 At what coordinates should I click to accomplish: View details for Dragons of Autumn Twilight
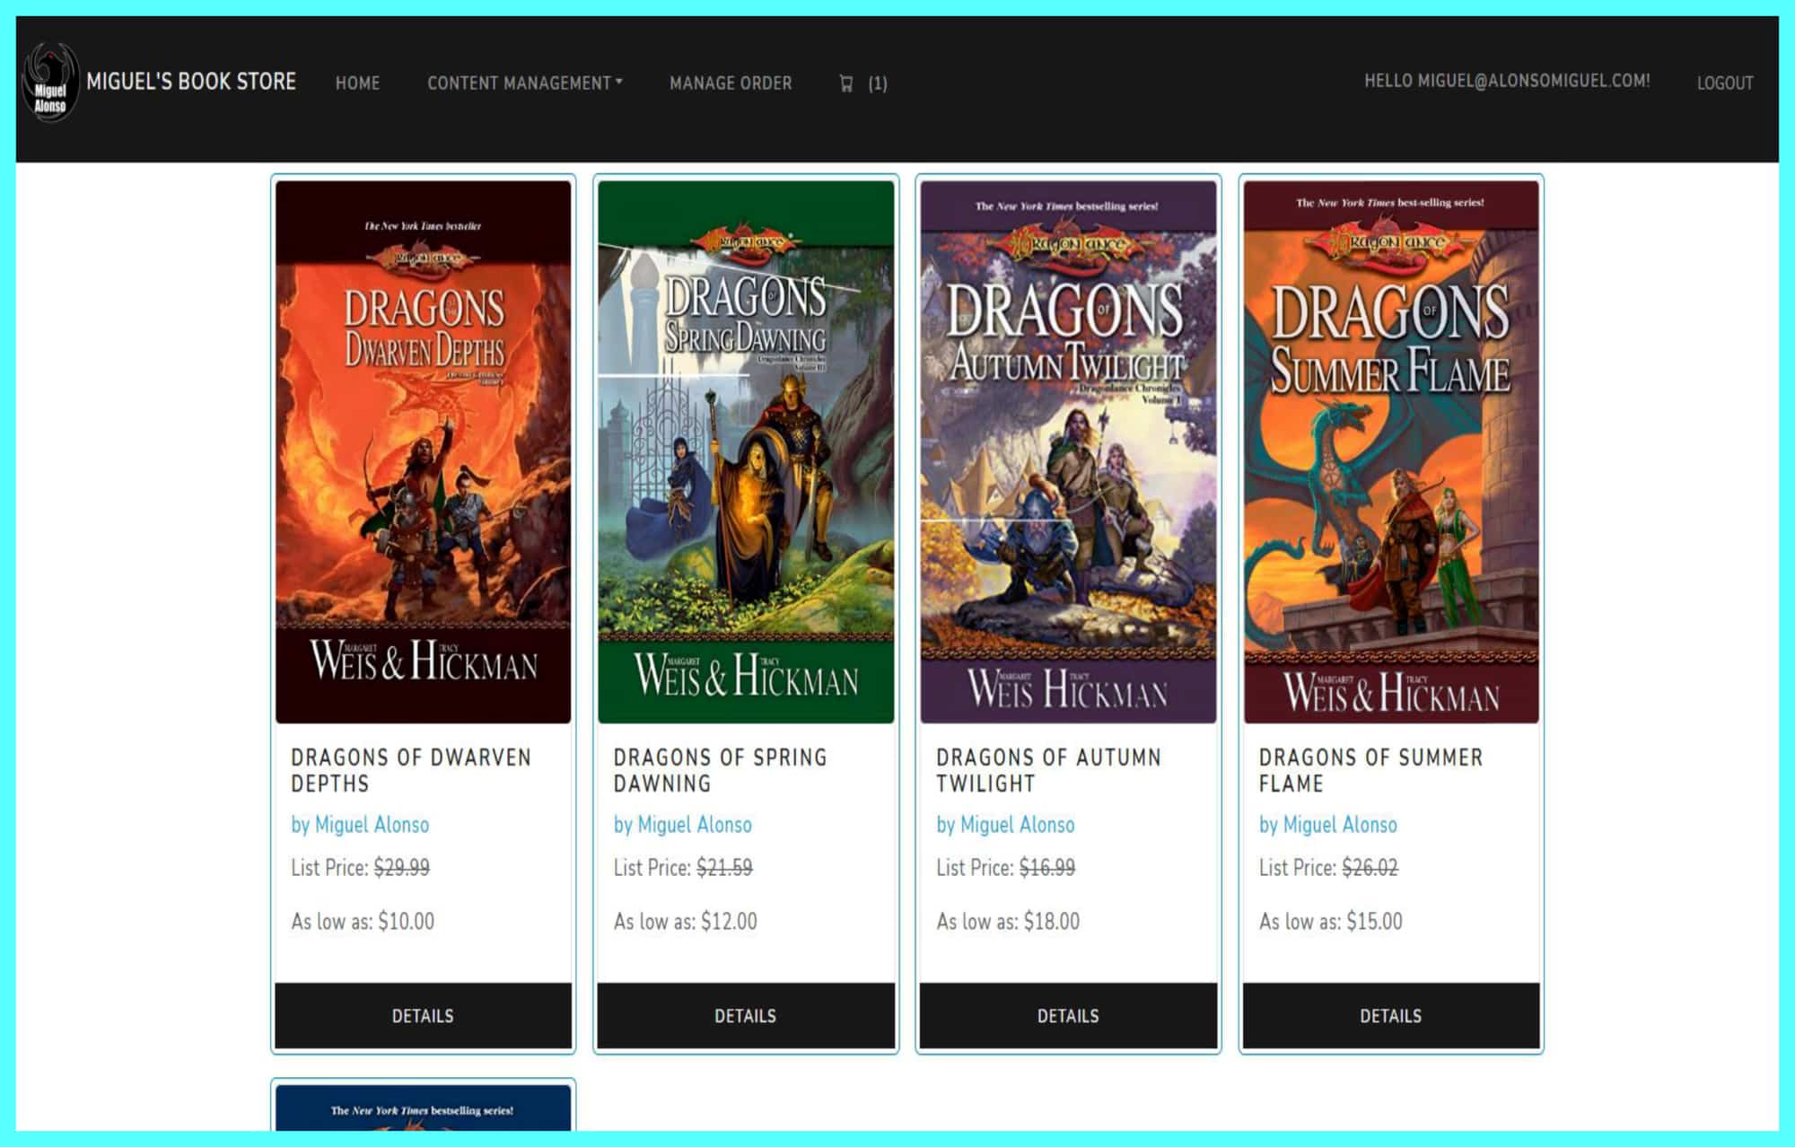pos(1068,1016)
